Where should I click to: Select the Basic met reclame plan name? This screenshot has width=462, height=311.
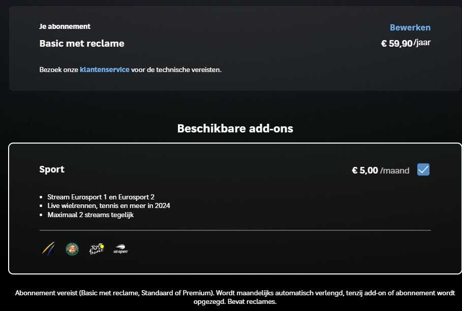tap(82, 44)
